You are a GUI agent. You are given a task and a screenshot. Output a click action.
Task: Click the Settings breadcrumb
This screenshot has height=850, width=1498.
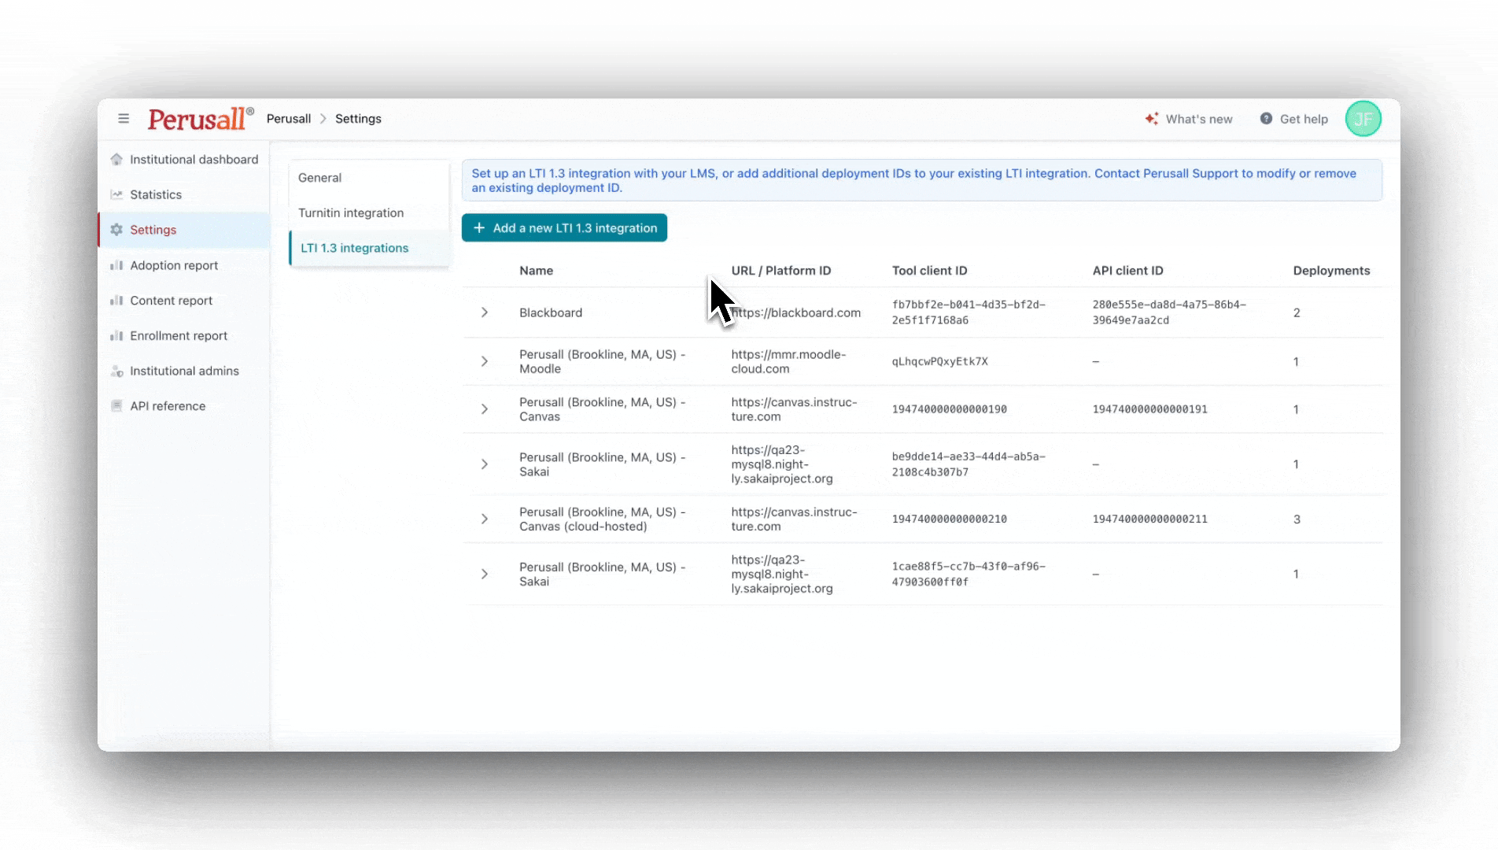coord(358,119)
